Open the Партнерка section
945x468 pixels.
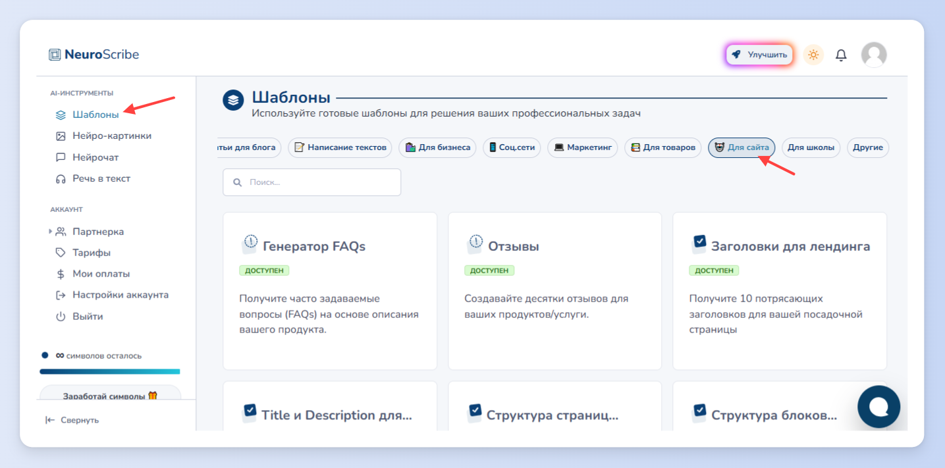[98, 232]
